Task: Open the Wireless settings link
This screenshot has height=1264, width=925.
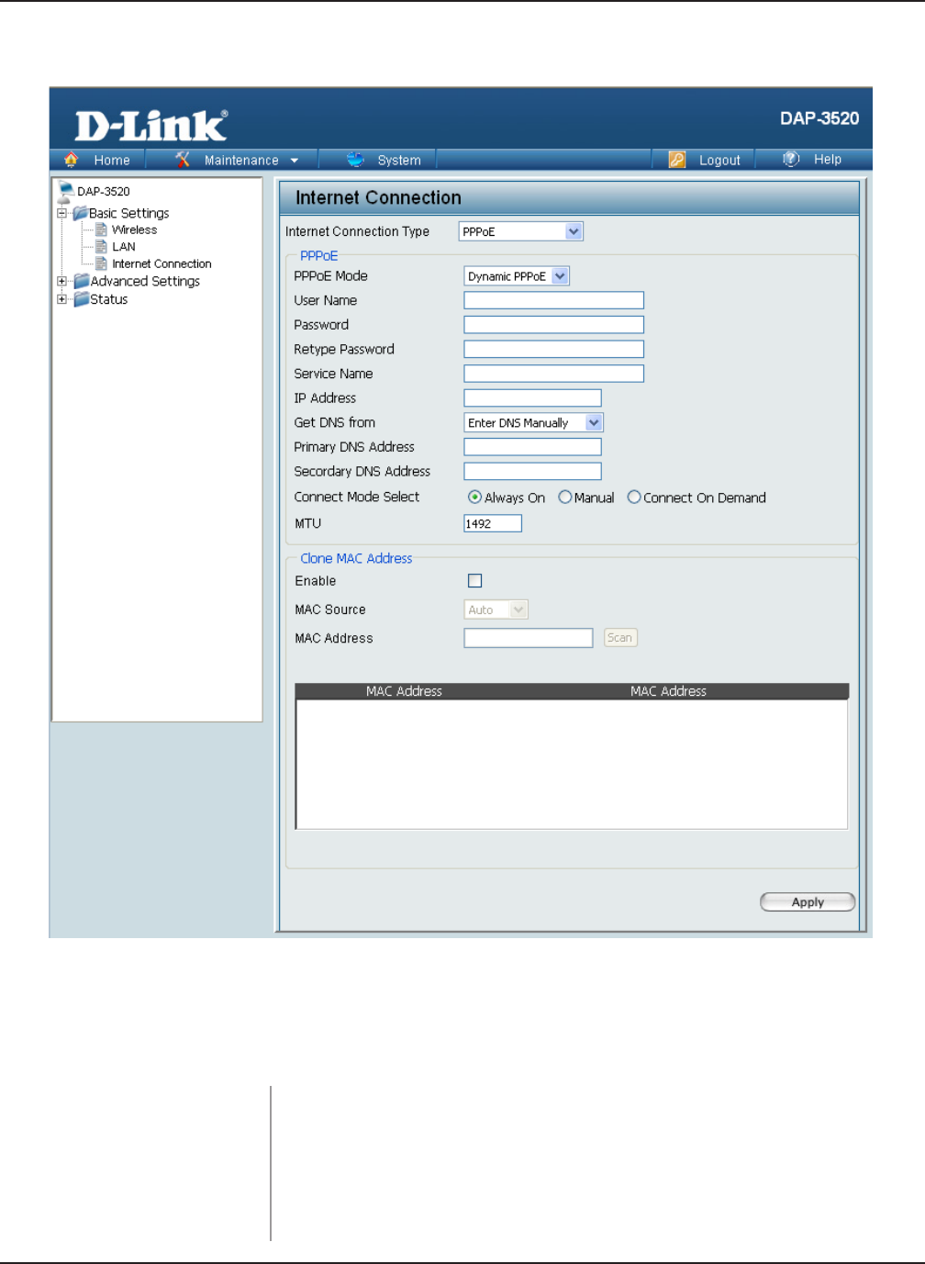Action: (134, 229)
